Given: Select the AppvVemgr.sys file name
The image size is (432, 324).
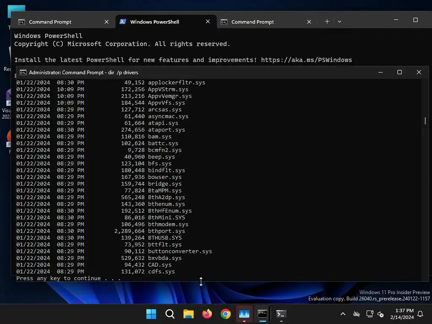Looking at the screenshot, I should click(x=170, y=96).
